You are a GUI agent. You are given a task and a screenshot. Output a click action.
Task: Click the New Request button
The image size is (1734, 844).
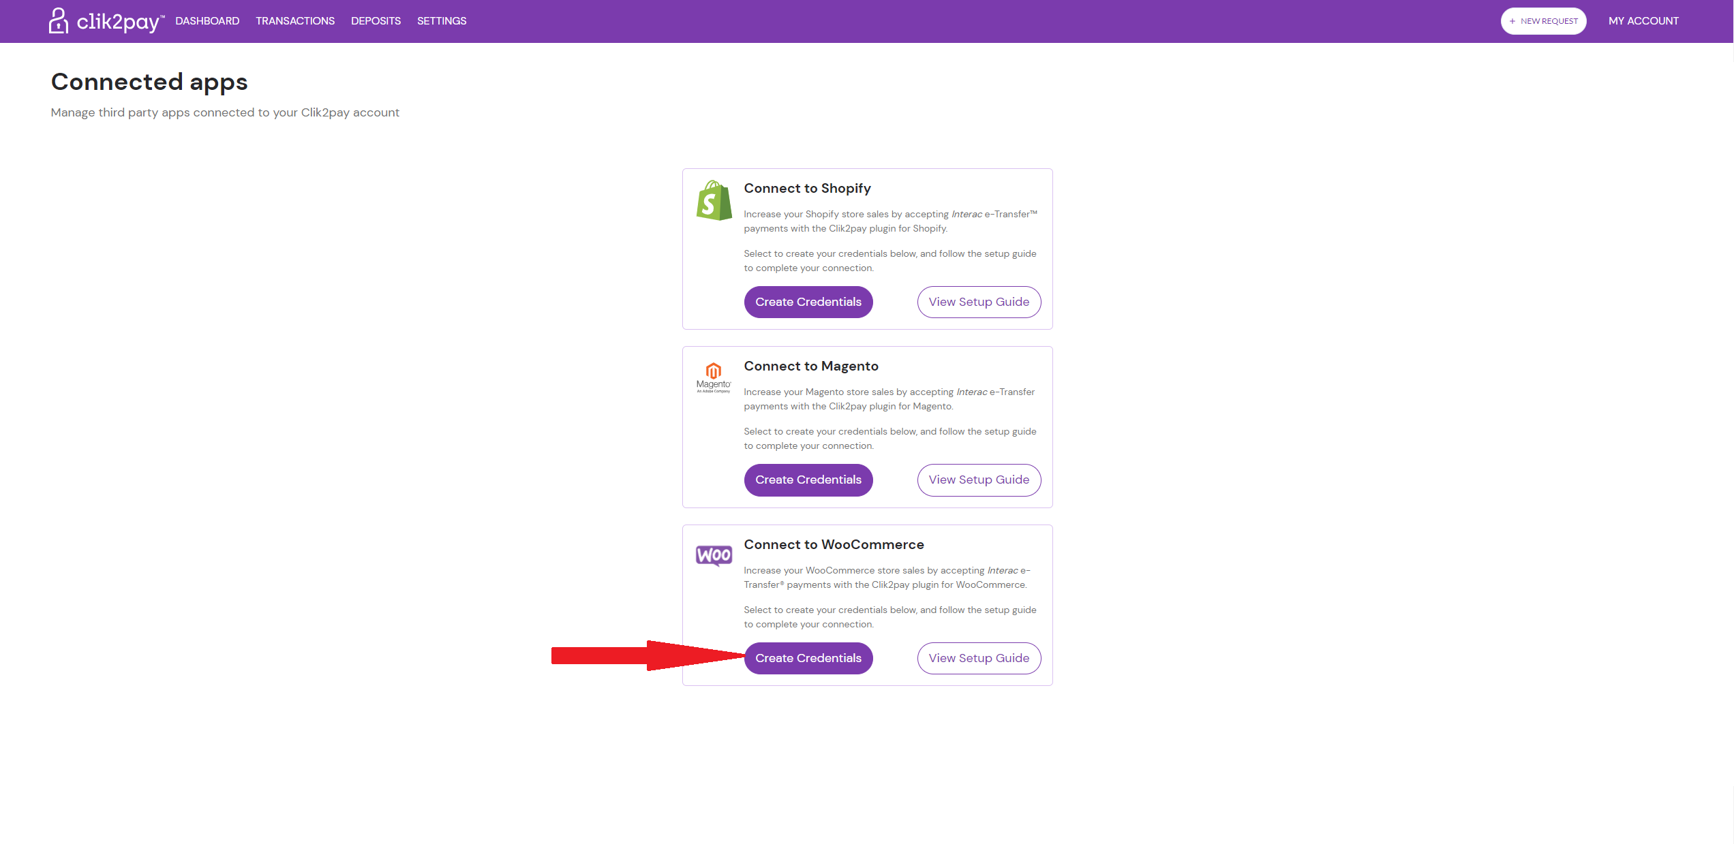(1543, 21)
